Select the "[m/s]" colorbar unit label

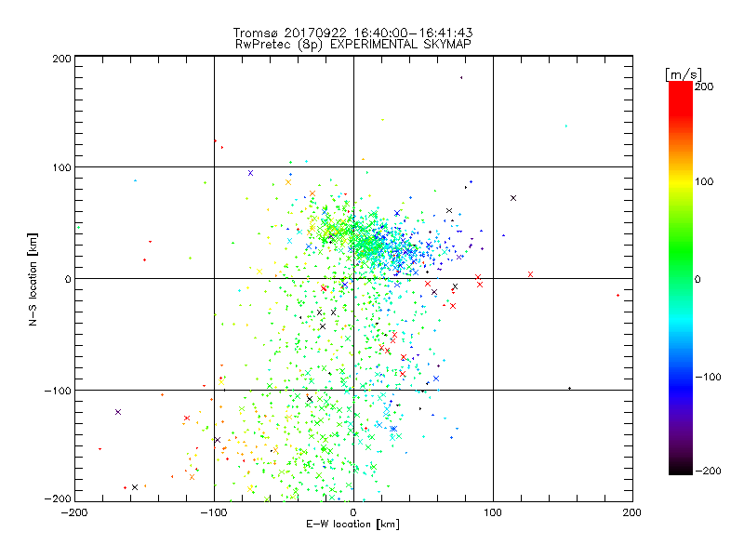coord(684,74)
